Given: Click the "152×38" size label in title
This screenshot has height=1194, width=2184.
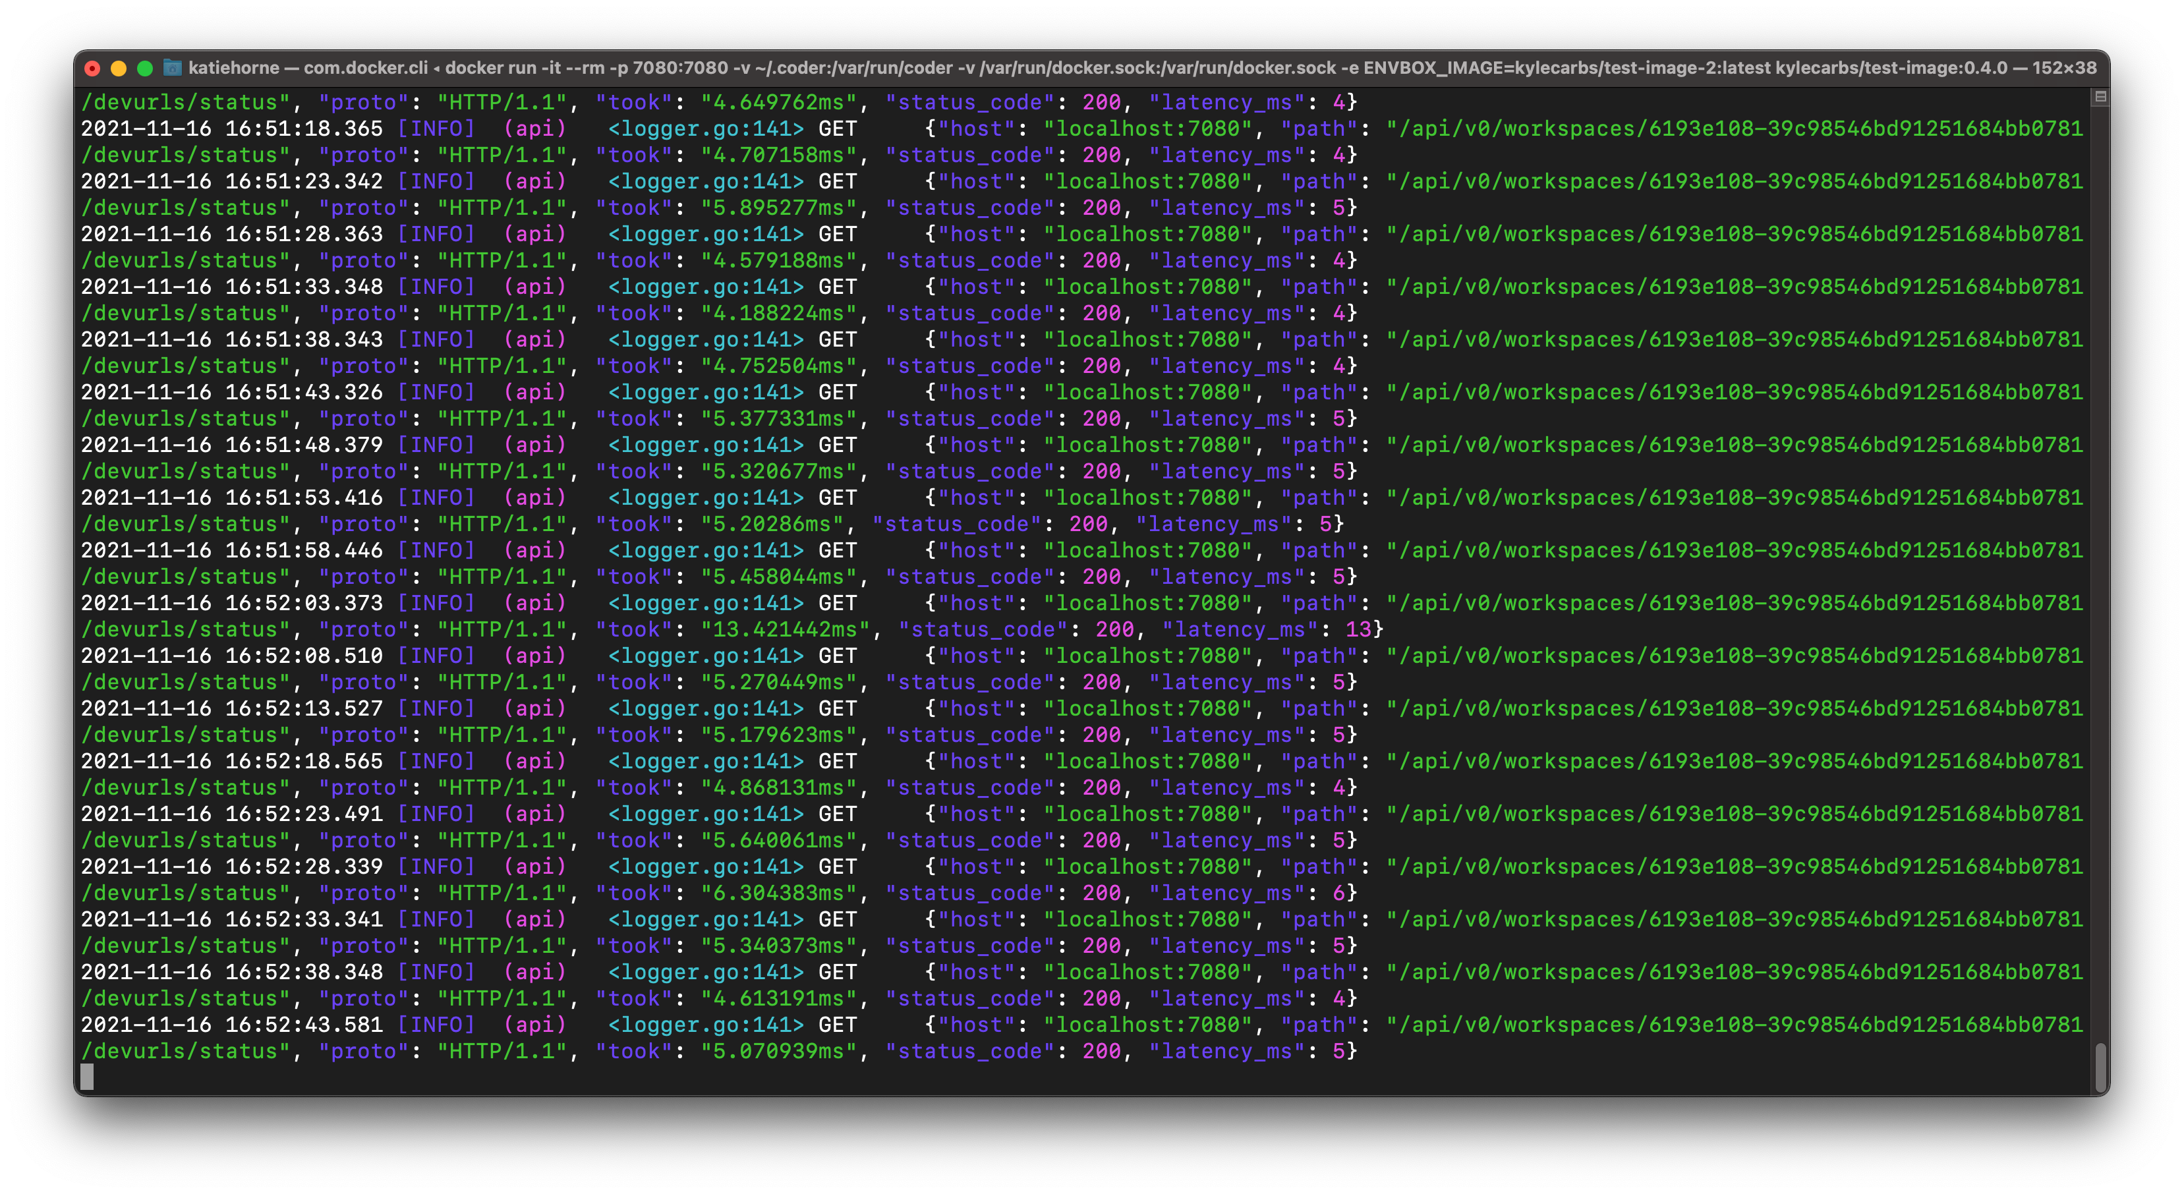Looking at the screenshot, I should tap(2063, 68).
